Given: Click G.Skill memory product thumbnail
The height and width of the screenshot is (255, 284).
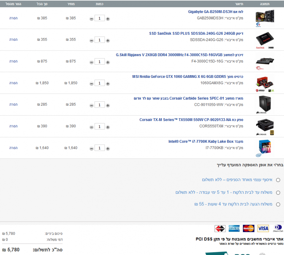Looking at the screenshot, I should pos(265,63).
